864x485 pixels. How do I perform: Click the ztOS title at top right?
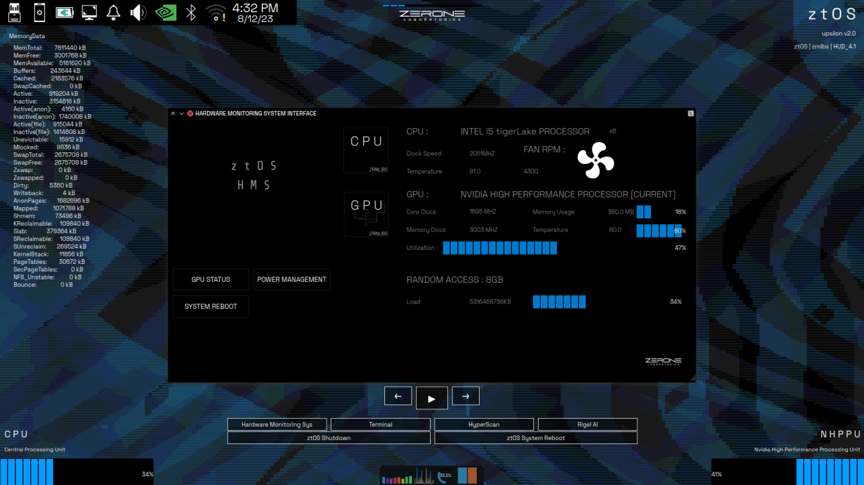pos(832,14)
